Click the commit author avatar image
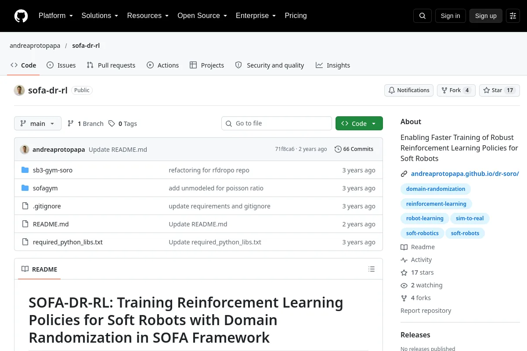The width and height of the screenshot is (527, 351). click(x=25, y=149)
